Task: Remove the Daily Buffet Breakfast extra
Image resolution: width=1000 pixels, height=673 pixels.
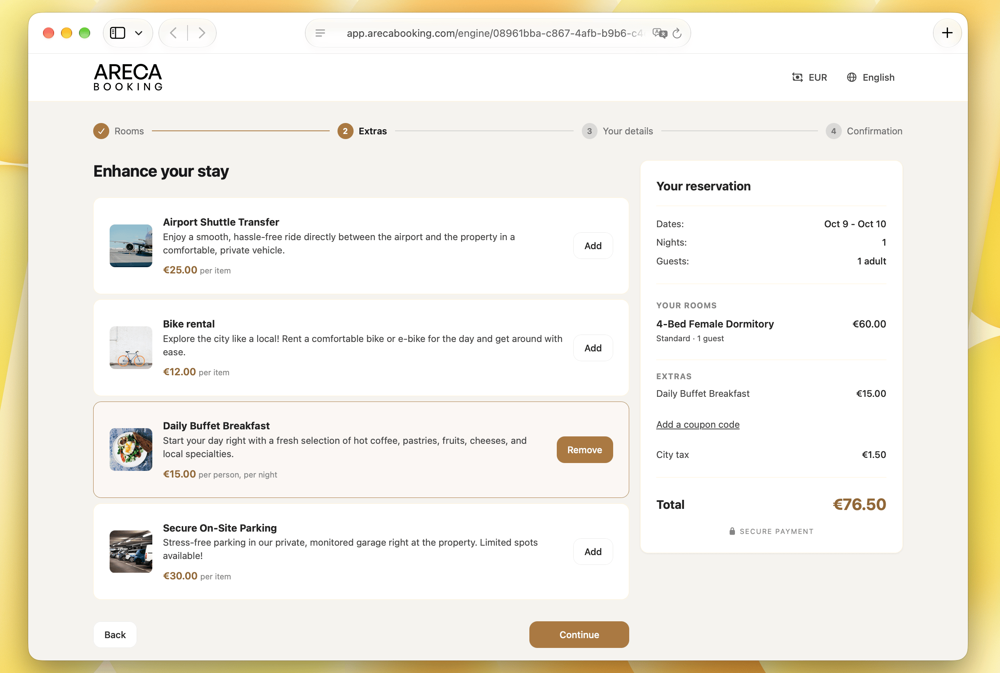Action: tap(584, 450)
